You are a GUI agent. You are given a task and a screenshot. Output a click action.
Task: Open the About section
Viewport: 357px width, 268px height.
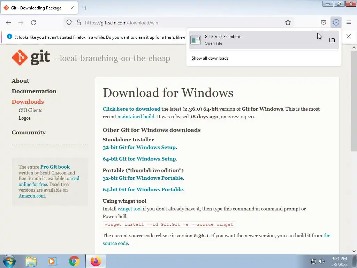click(20, 81)
